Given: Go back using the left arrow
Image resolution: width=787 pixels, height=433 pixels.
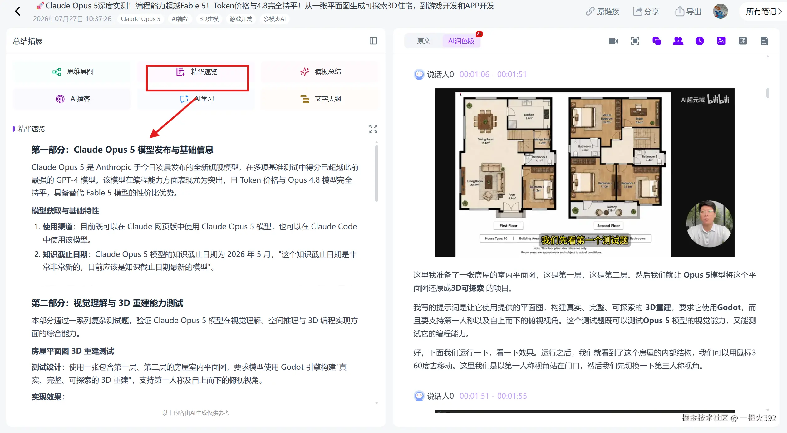Looking at the screenshot, I should (17, 12).
